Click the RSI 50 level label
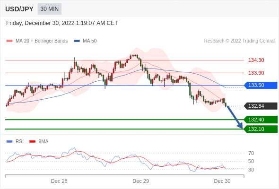Screen dimensions: 279x189 (251, 161)
